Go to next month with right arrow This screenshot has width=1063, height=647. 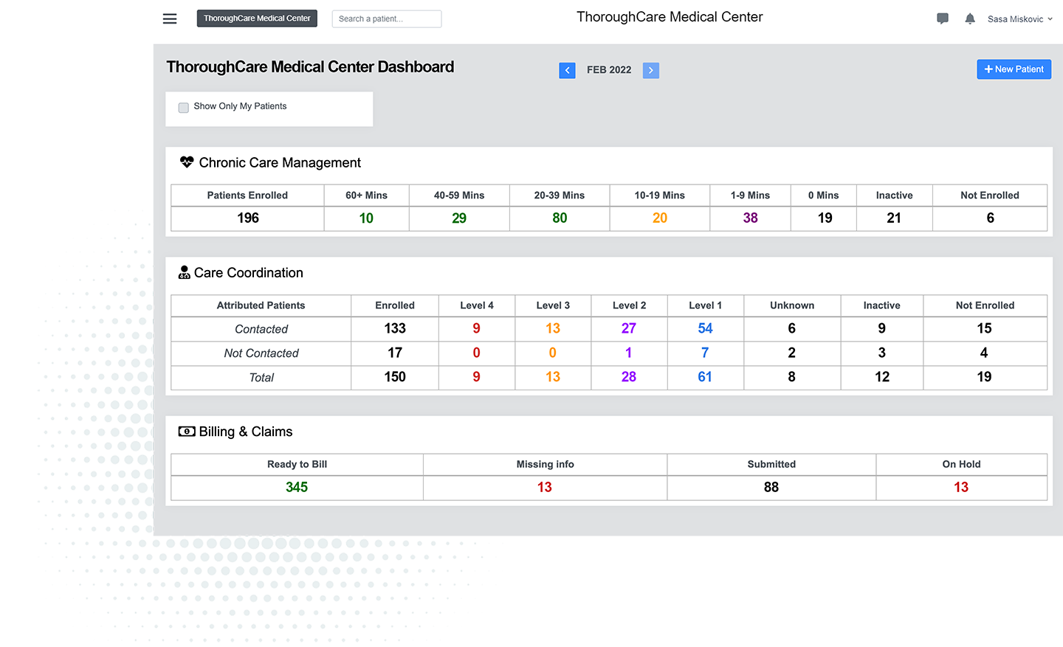(650, 70)
